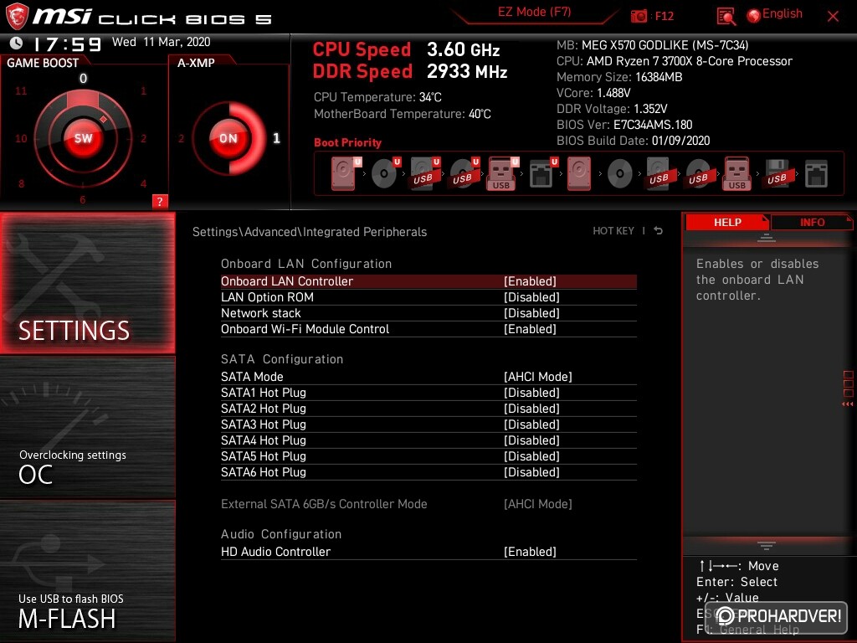Select UEFI USB key boot device icon
The height and width of the screenshot is (643, 857).
pos(502,174)
